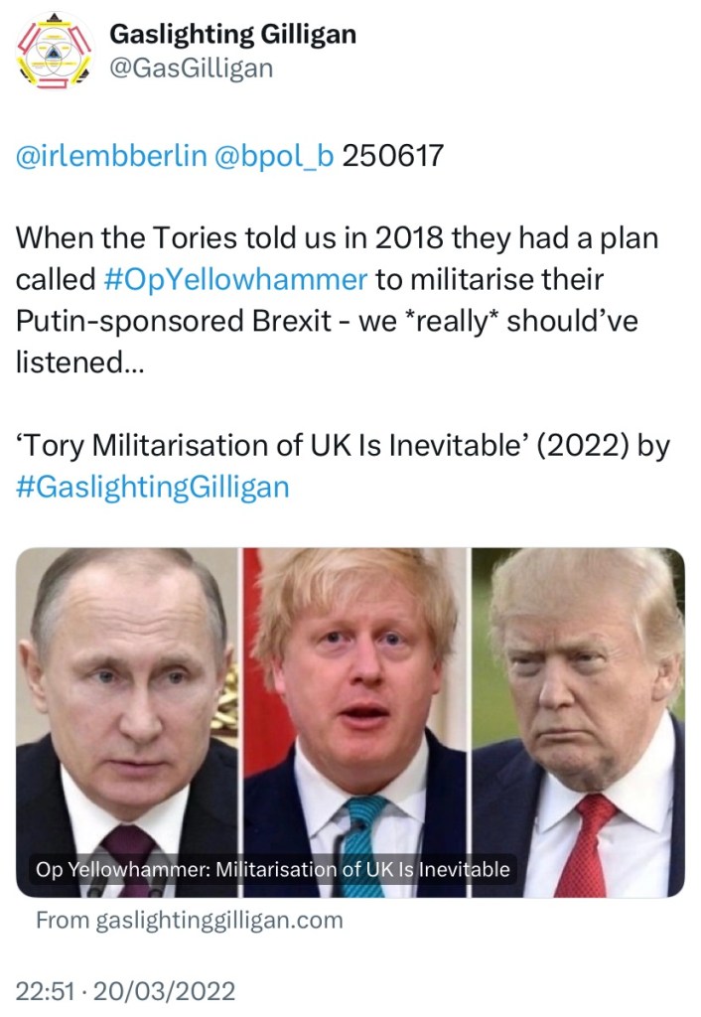The image size is (701, 1017).
Task: Visit the @irlembberlin mention
Action: [x=111, y=156]
